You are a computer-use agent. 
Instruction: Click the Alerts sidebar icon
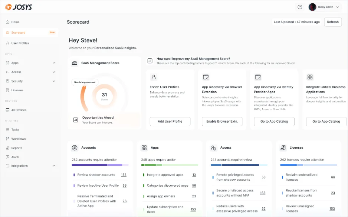point(7,157)
